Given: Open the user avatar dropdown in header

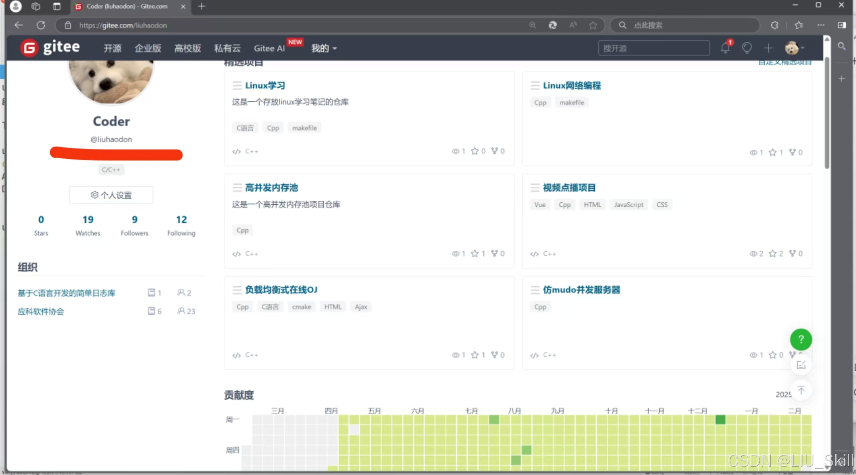Looking at the screenshot, I should pyautogui.click(x=794, y=48).
